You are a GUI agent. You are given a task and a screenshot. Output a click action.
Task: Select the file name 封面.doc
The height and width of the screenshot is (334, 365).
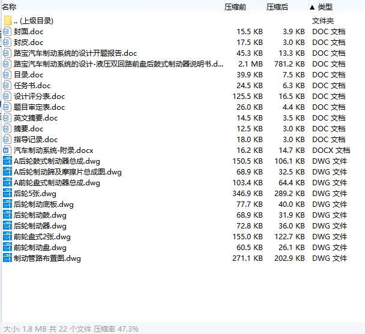(x=28, y=32)
